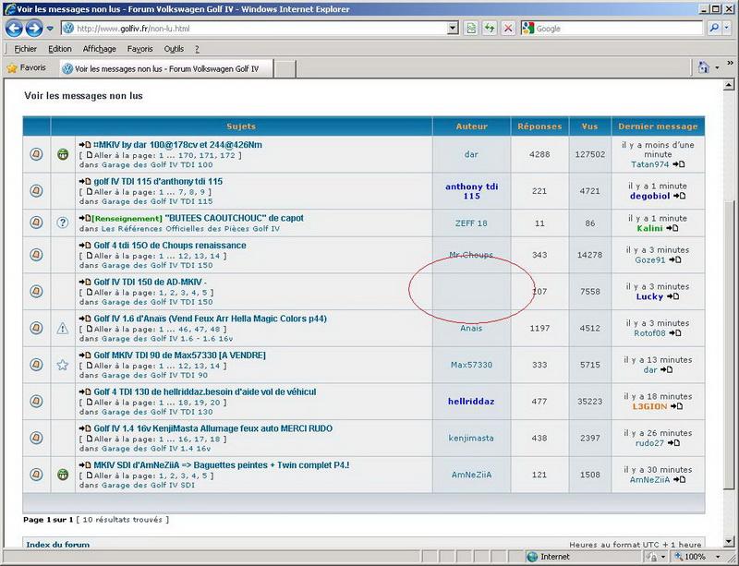Screen dimensions: 739x566
Task: View last message icon next to Goze91
Action: [x=675, y=259]
